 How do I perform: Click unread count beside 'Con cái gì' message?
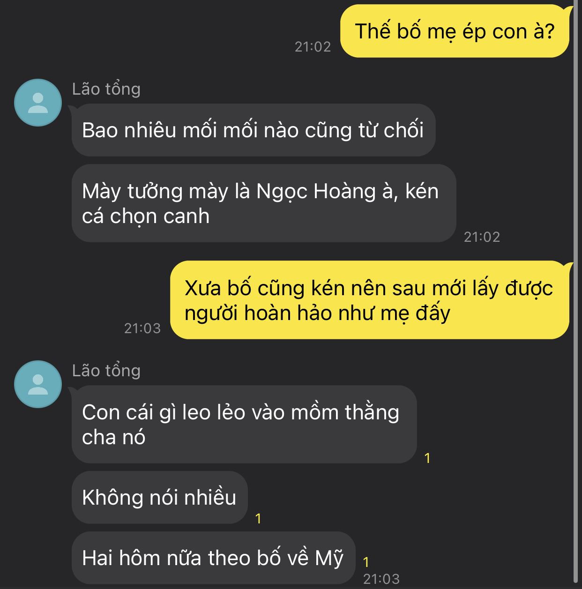click(427, 458)
